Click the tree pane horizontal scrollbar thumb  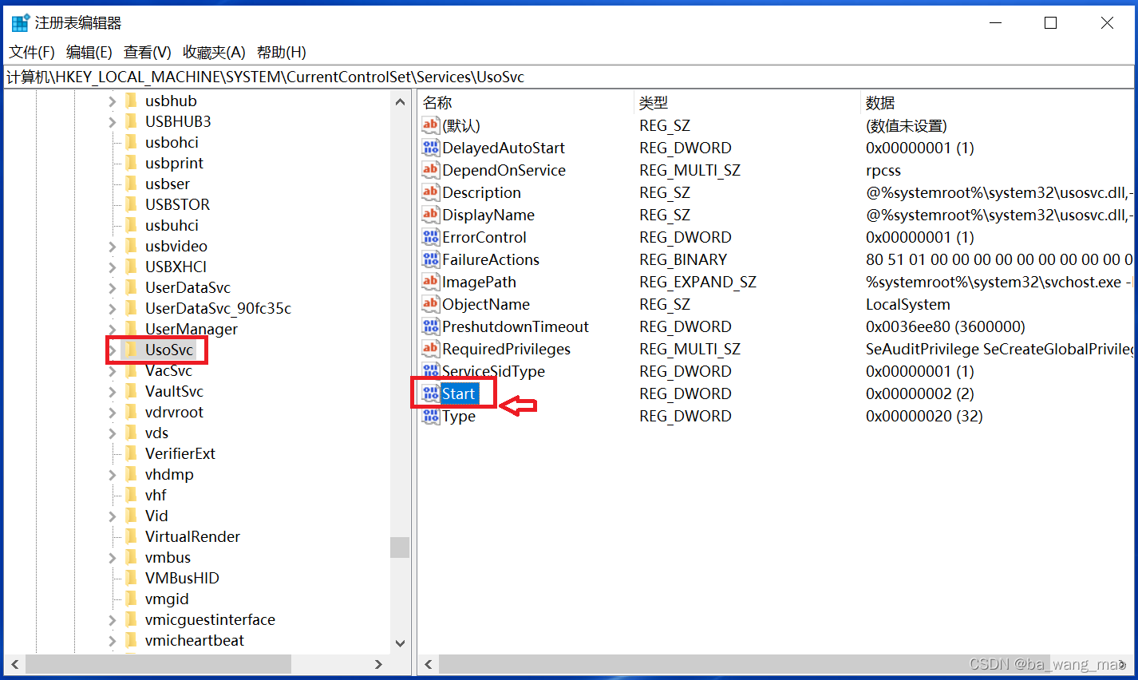158,664
